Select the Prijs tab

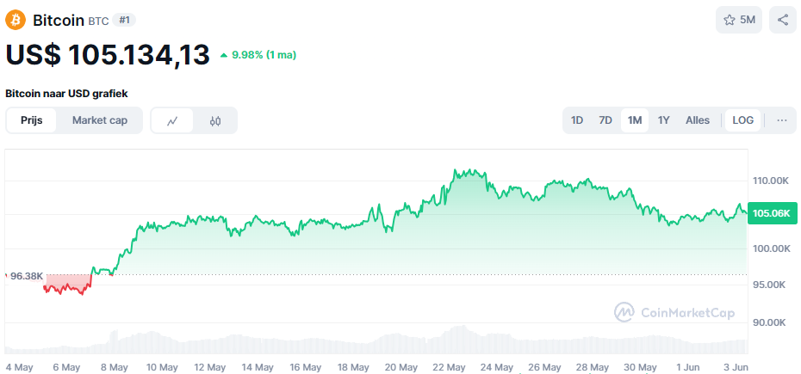(32, 120)
